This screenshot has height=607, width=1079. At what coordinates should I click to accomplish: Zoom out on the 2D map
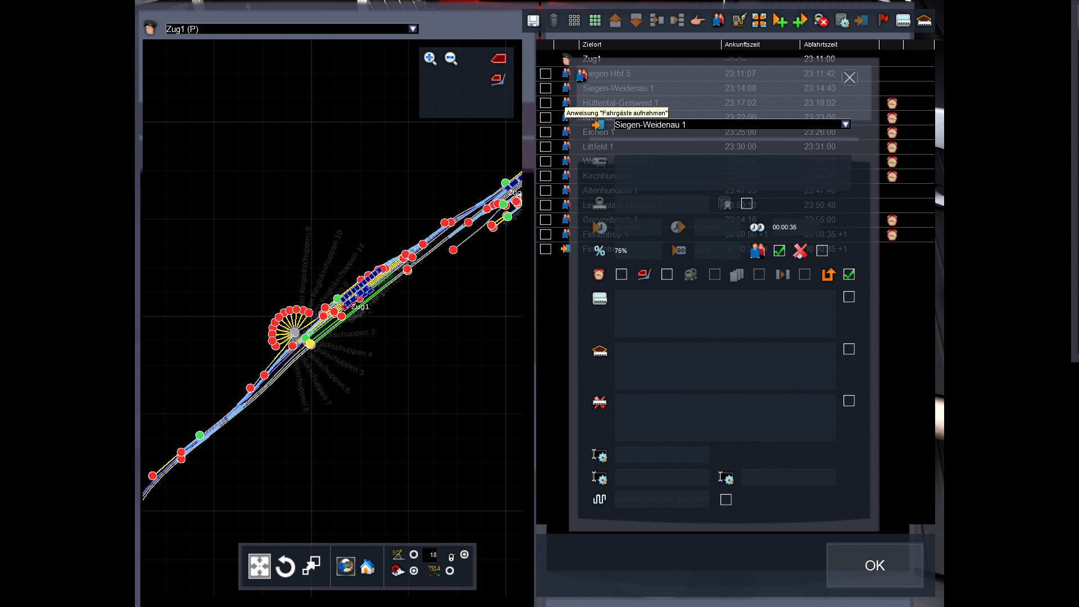pyautogui.click(x=451, y=58)
